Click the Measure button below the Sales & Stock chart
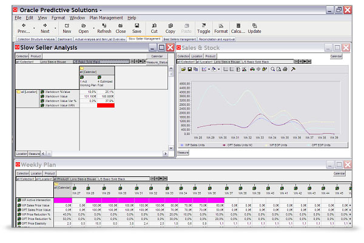The height and width of the screenshot is (243, 364). tap(183, 152)
